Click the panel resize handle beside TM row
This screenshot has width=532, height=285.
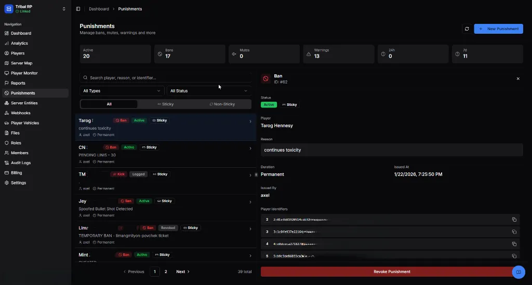pyautogui.click(x=256, y=175)
